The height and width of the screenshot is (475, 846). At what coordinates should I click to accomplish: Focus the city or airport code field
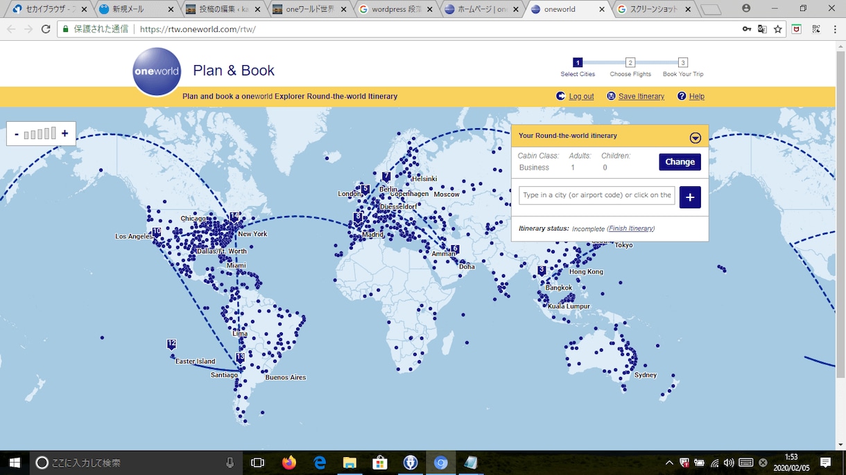(596, 195)
